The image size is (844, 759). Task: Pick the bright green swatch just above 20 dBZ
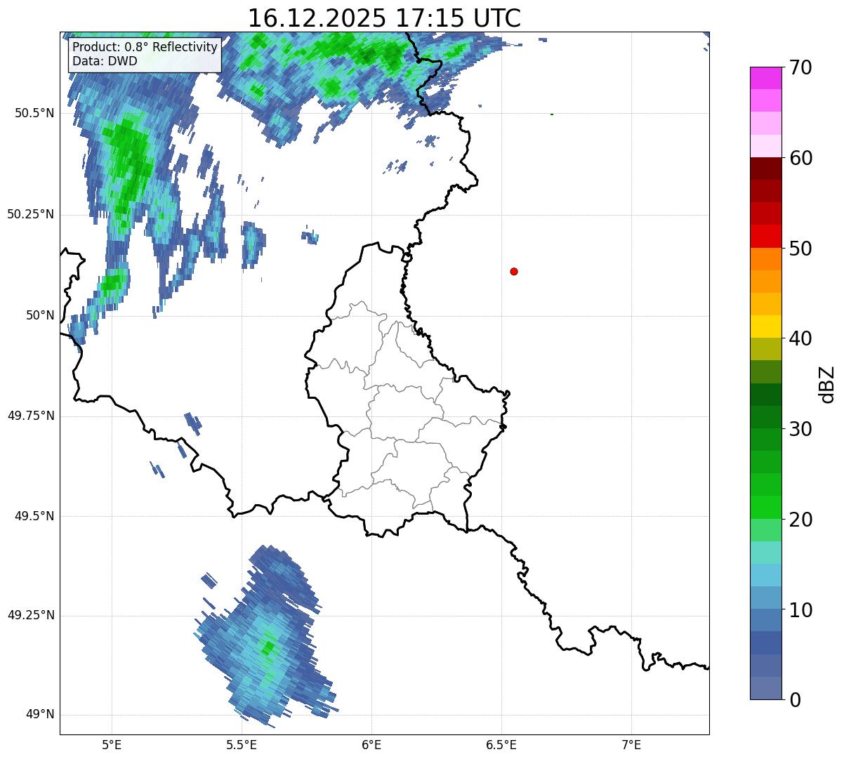coord(765,508)
